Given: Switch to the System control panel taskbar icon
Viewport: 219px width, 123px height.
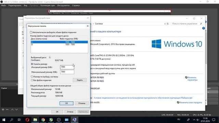Looking at the screenshot, I should 75,120.
